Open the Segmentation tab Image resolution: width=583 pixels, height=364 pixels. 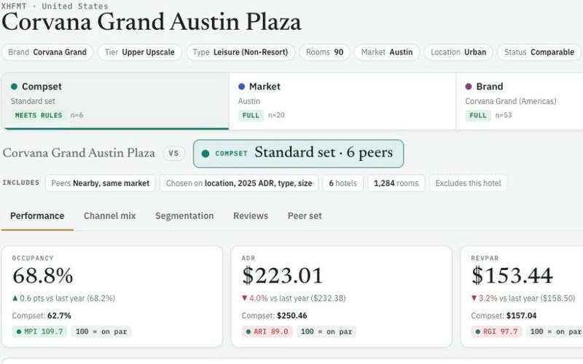[x=184, y=215]
